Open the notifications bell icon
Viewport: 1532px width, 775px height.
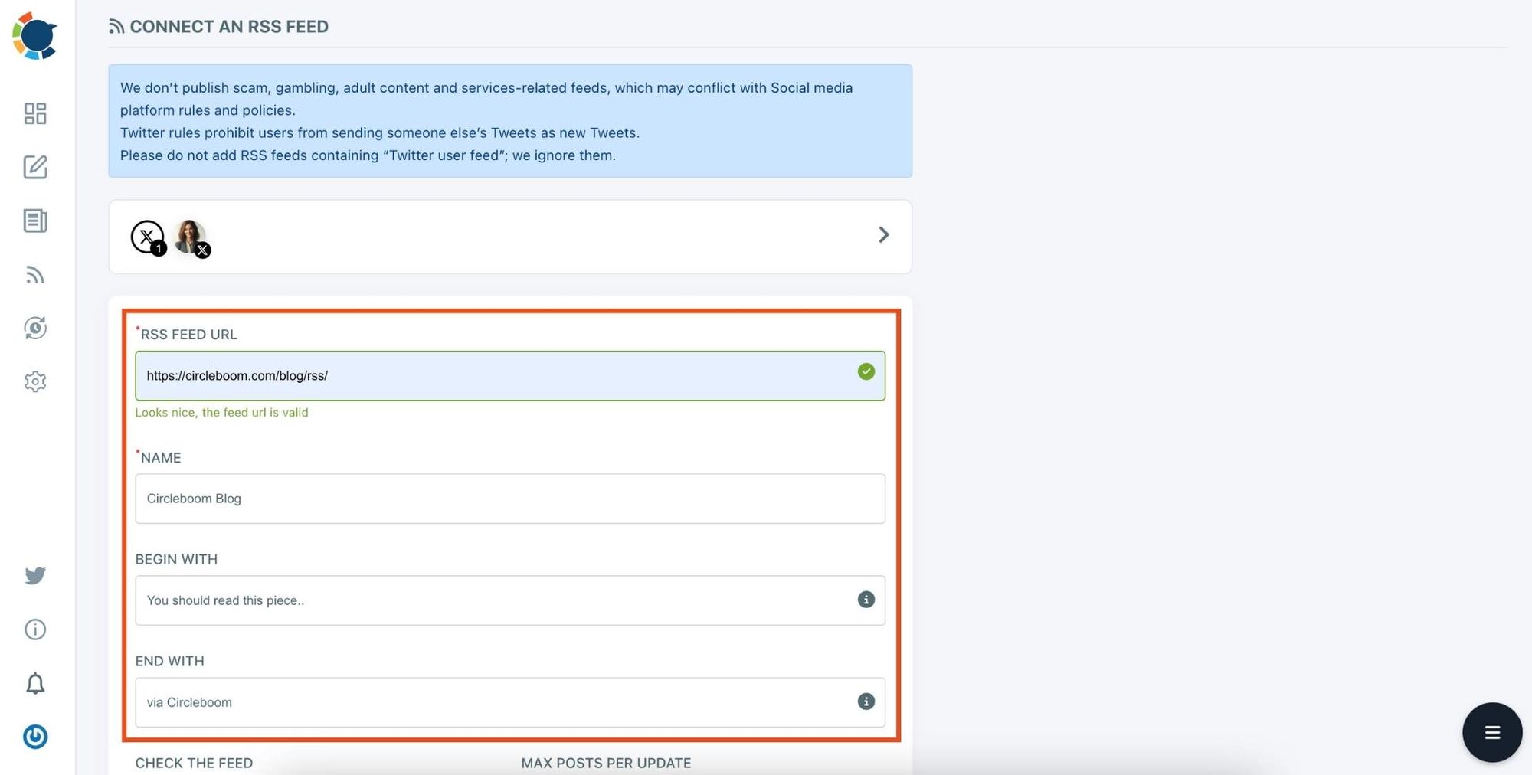point(34,683)
